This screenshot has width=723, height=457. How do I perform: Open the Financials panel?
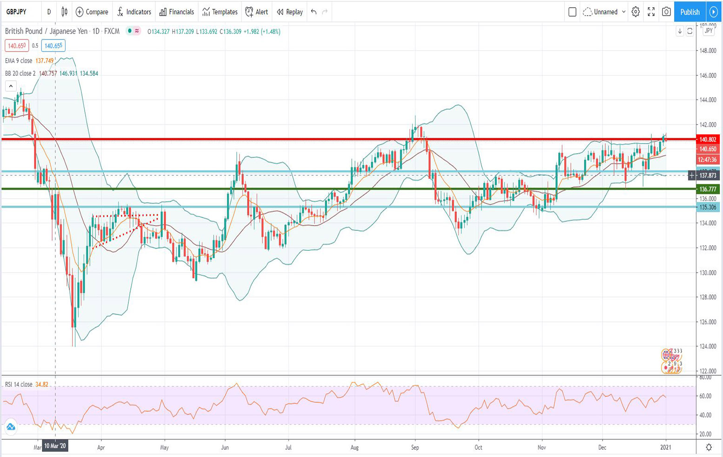click(x=176, y=12)
